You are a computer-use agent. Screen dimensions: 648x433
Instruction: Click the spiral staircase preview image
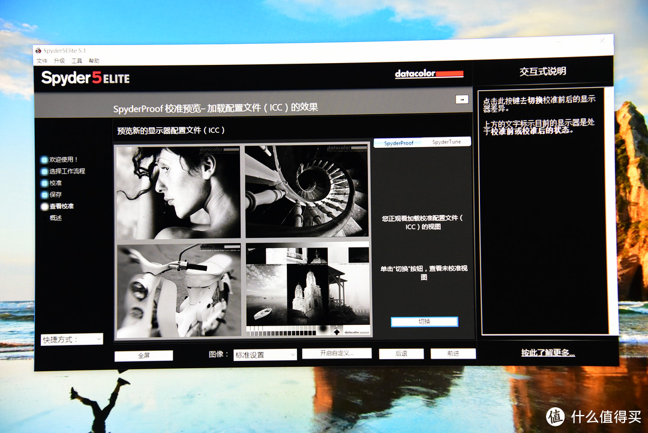[306, 190]
